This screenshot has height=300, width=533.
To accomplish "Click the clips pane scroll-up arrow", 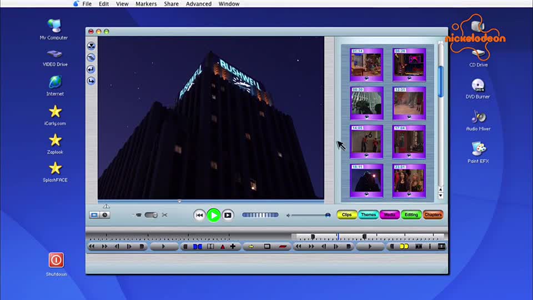I will [440, 189].
